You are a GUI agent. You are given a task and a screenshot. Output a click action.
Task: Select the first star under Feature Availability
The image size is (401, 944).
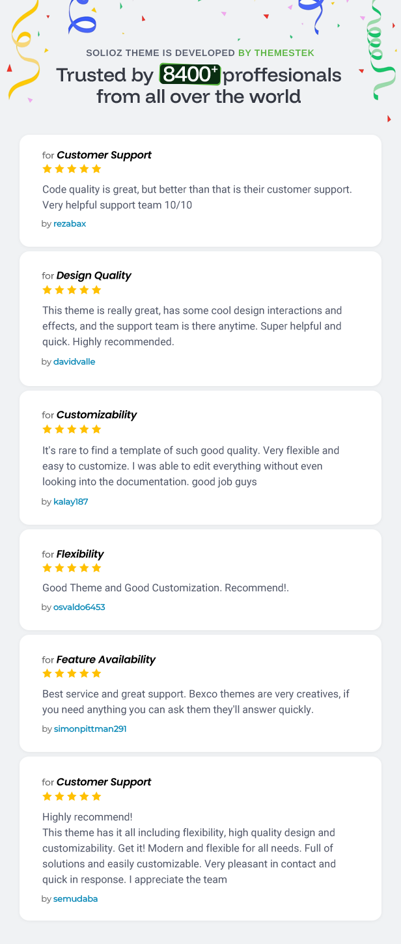tap(47, 673)
